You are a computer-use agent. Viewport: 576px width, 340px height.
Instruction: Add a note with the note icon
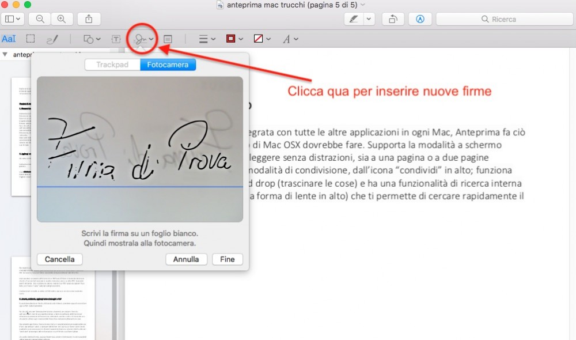tap(167, 39)
